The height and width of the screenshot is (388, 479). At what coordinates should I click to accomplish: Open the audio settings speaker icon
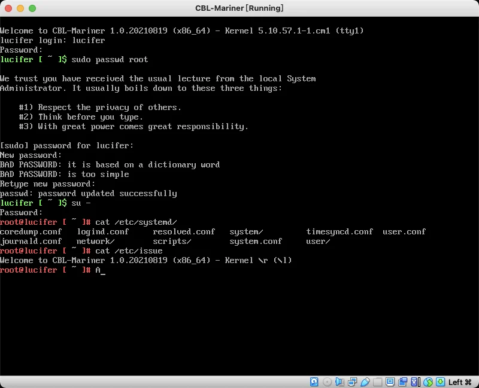coord(339,382)
